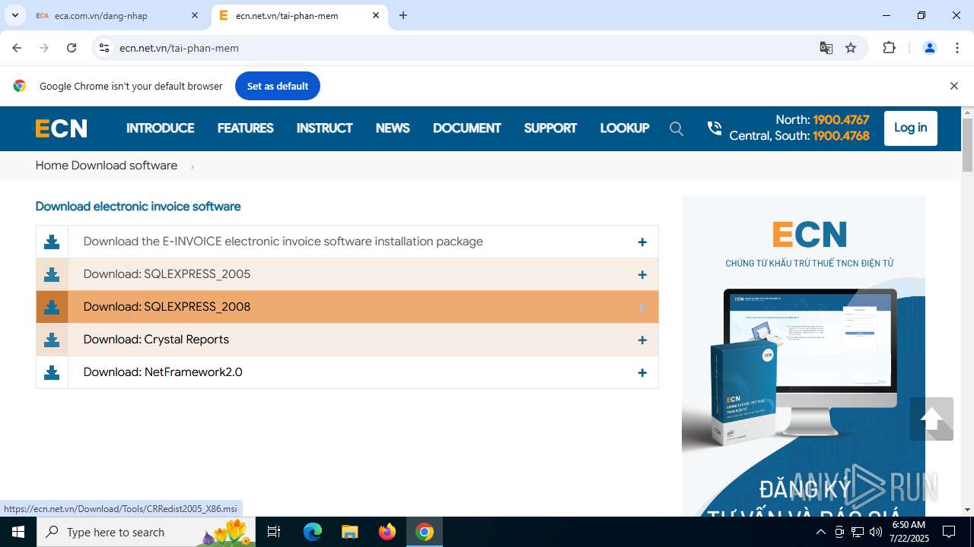Click download icon beside SQLEXPRESS_2008

[52, 307]
